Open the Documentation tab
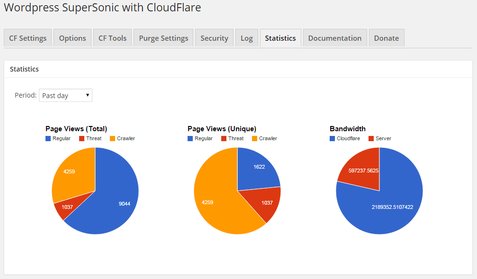The image size is (477, 279). coord(335,38)
